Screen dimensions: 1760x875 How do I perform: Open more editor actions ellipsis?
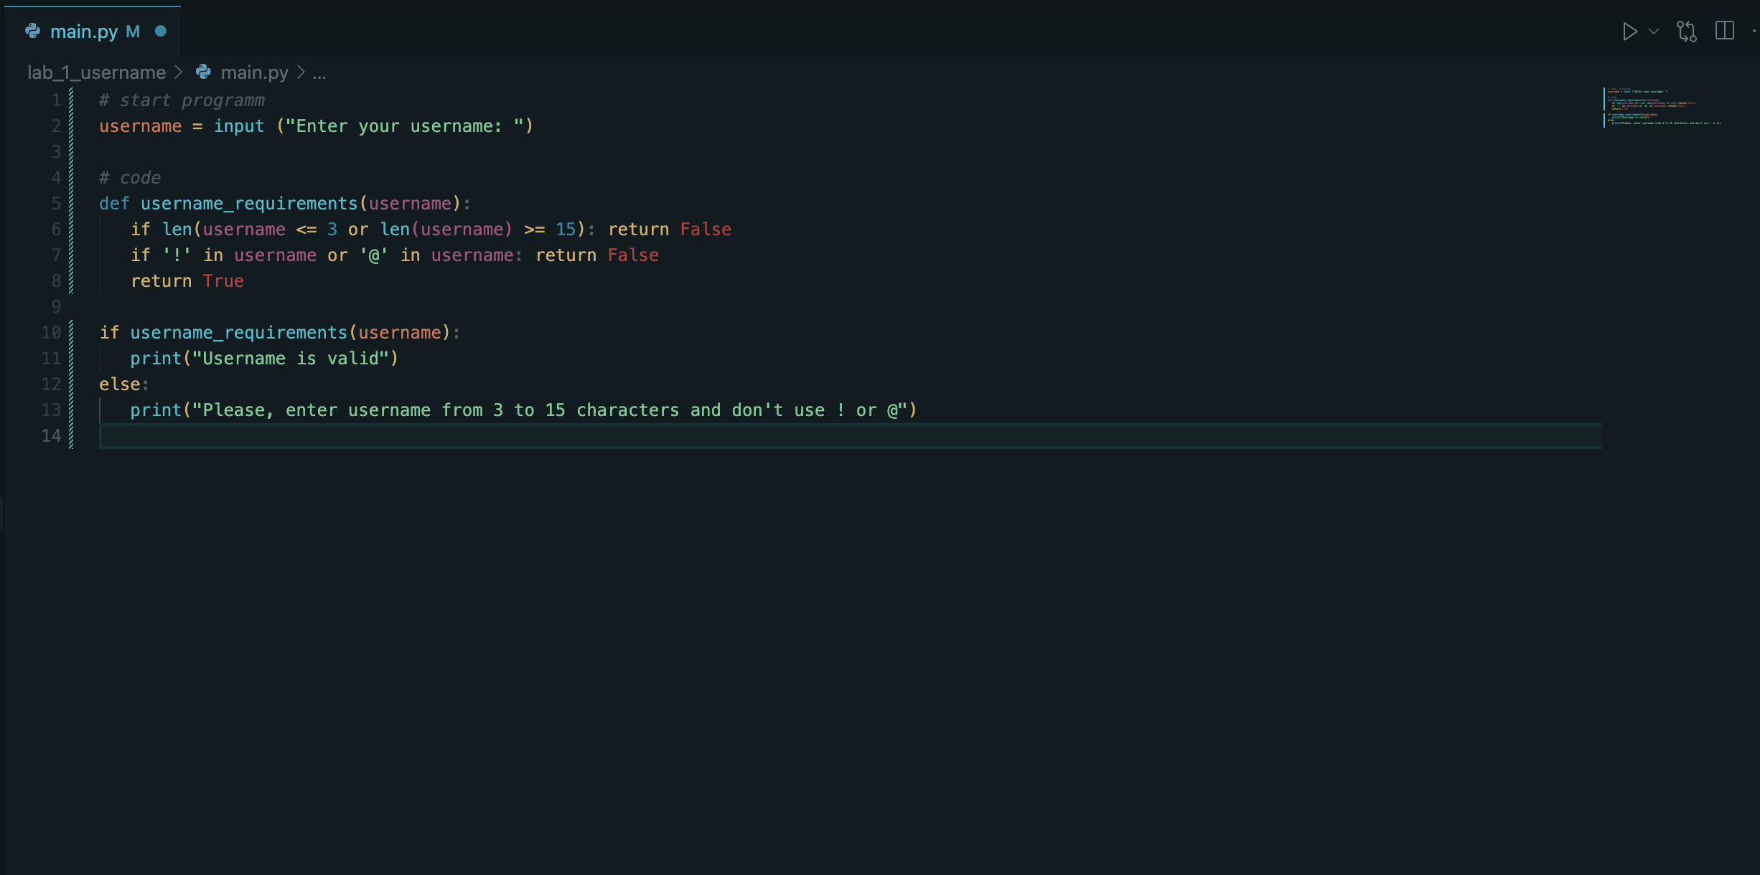pyautogui.click(x=1754, y=31)
